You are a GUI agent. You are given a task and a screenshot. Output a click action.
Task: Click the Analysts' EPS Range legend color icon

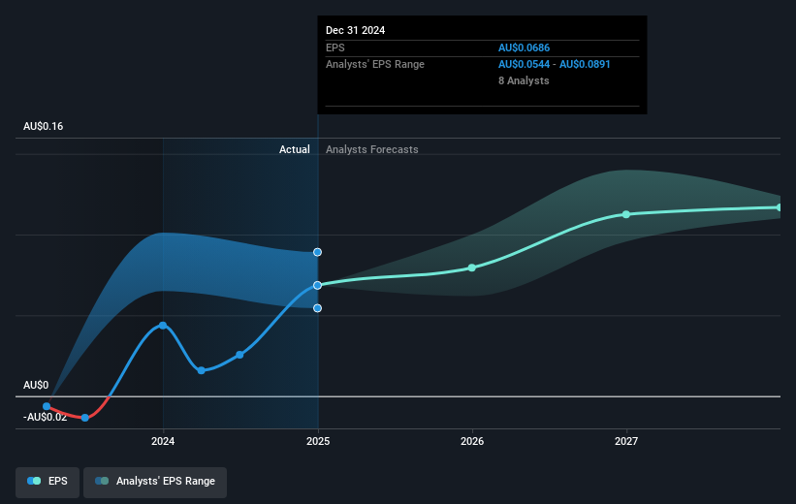tap(102, 481)
